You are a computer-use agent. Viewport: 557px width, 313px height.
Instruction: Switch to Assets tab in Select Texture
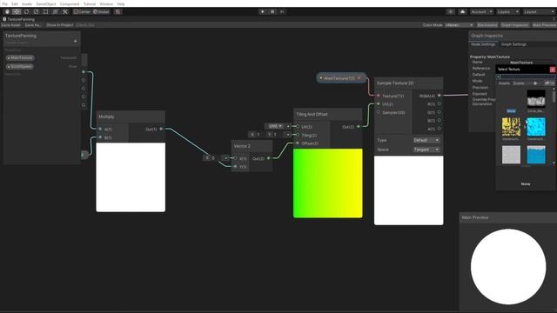(504, 83)
